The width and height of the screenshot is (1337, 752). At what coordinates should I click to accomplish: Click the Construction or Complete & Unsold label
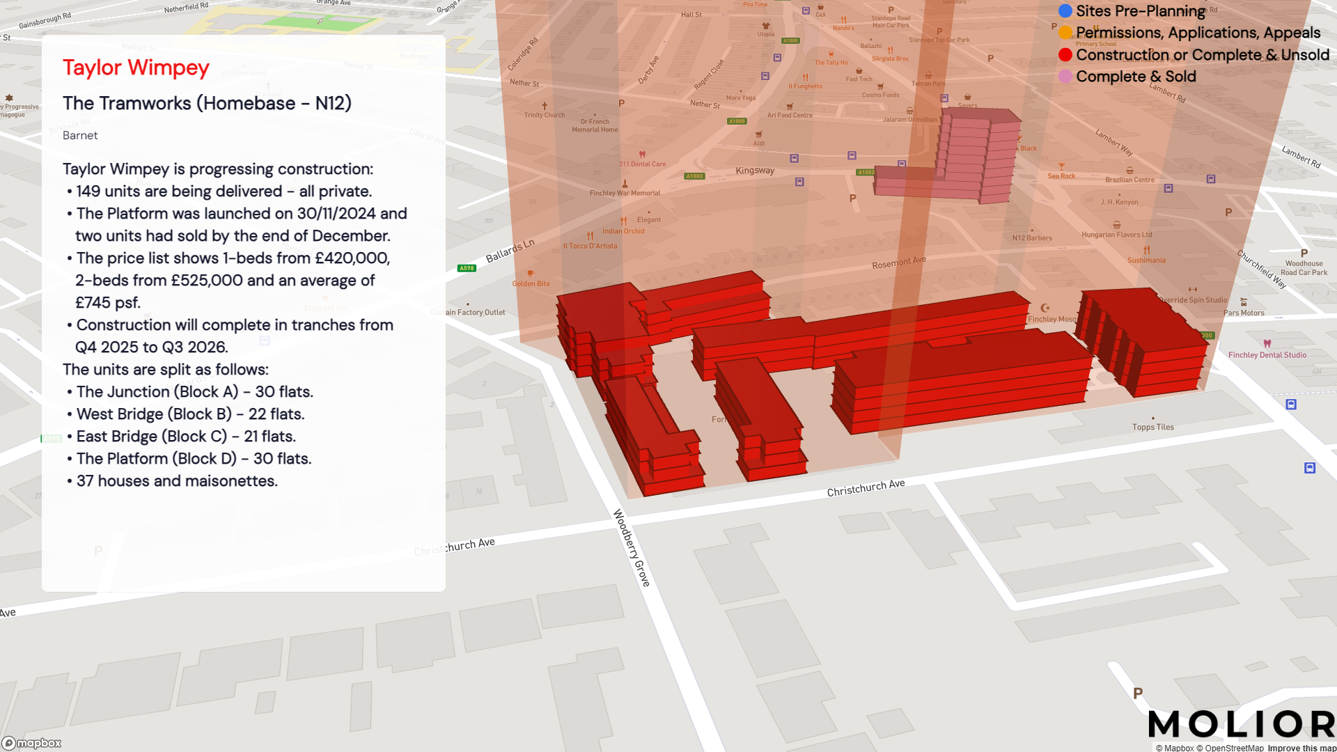1203,55
